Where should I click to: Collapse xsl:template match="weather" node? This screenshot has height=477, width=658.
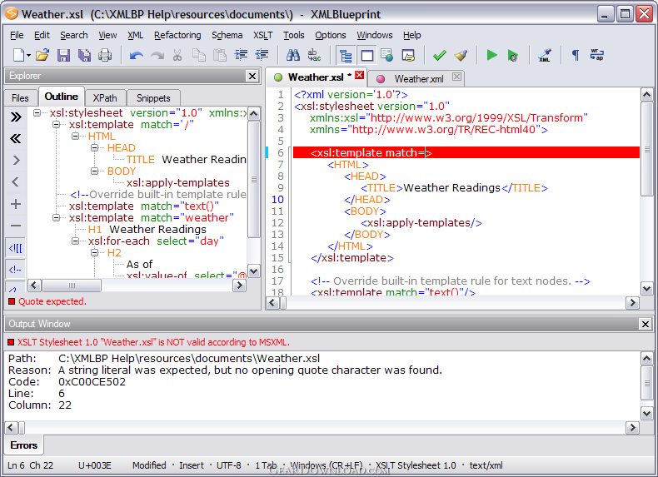coord(57,218)
